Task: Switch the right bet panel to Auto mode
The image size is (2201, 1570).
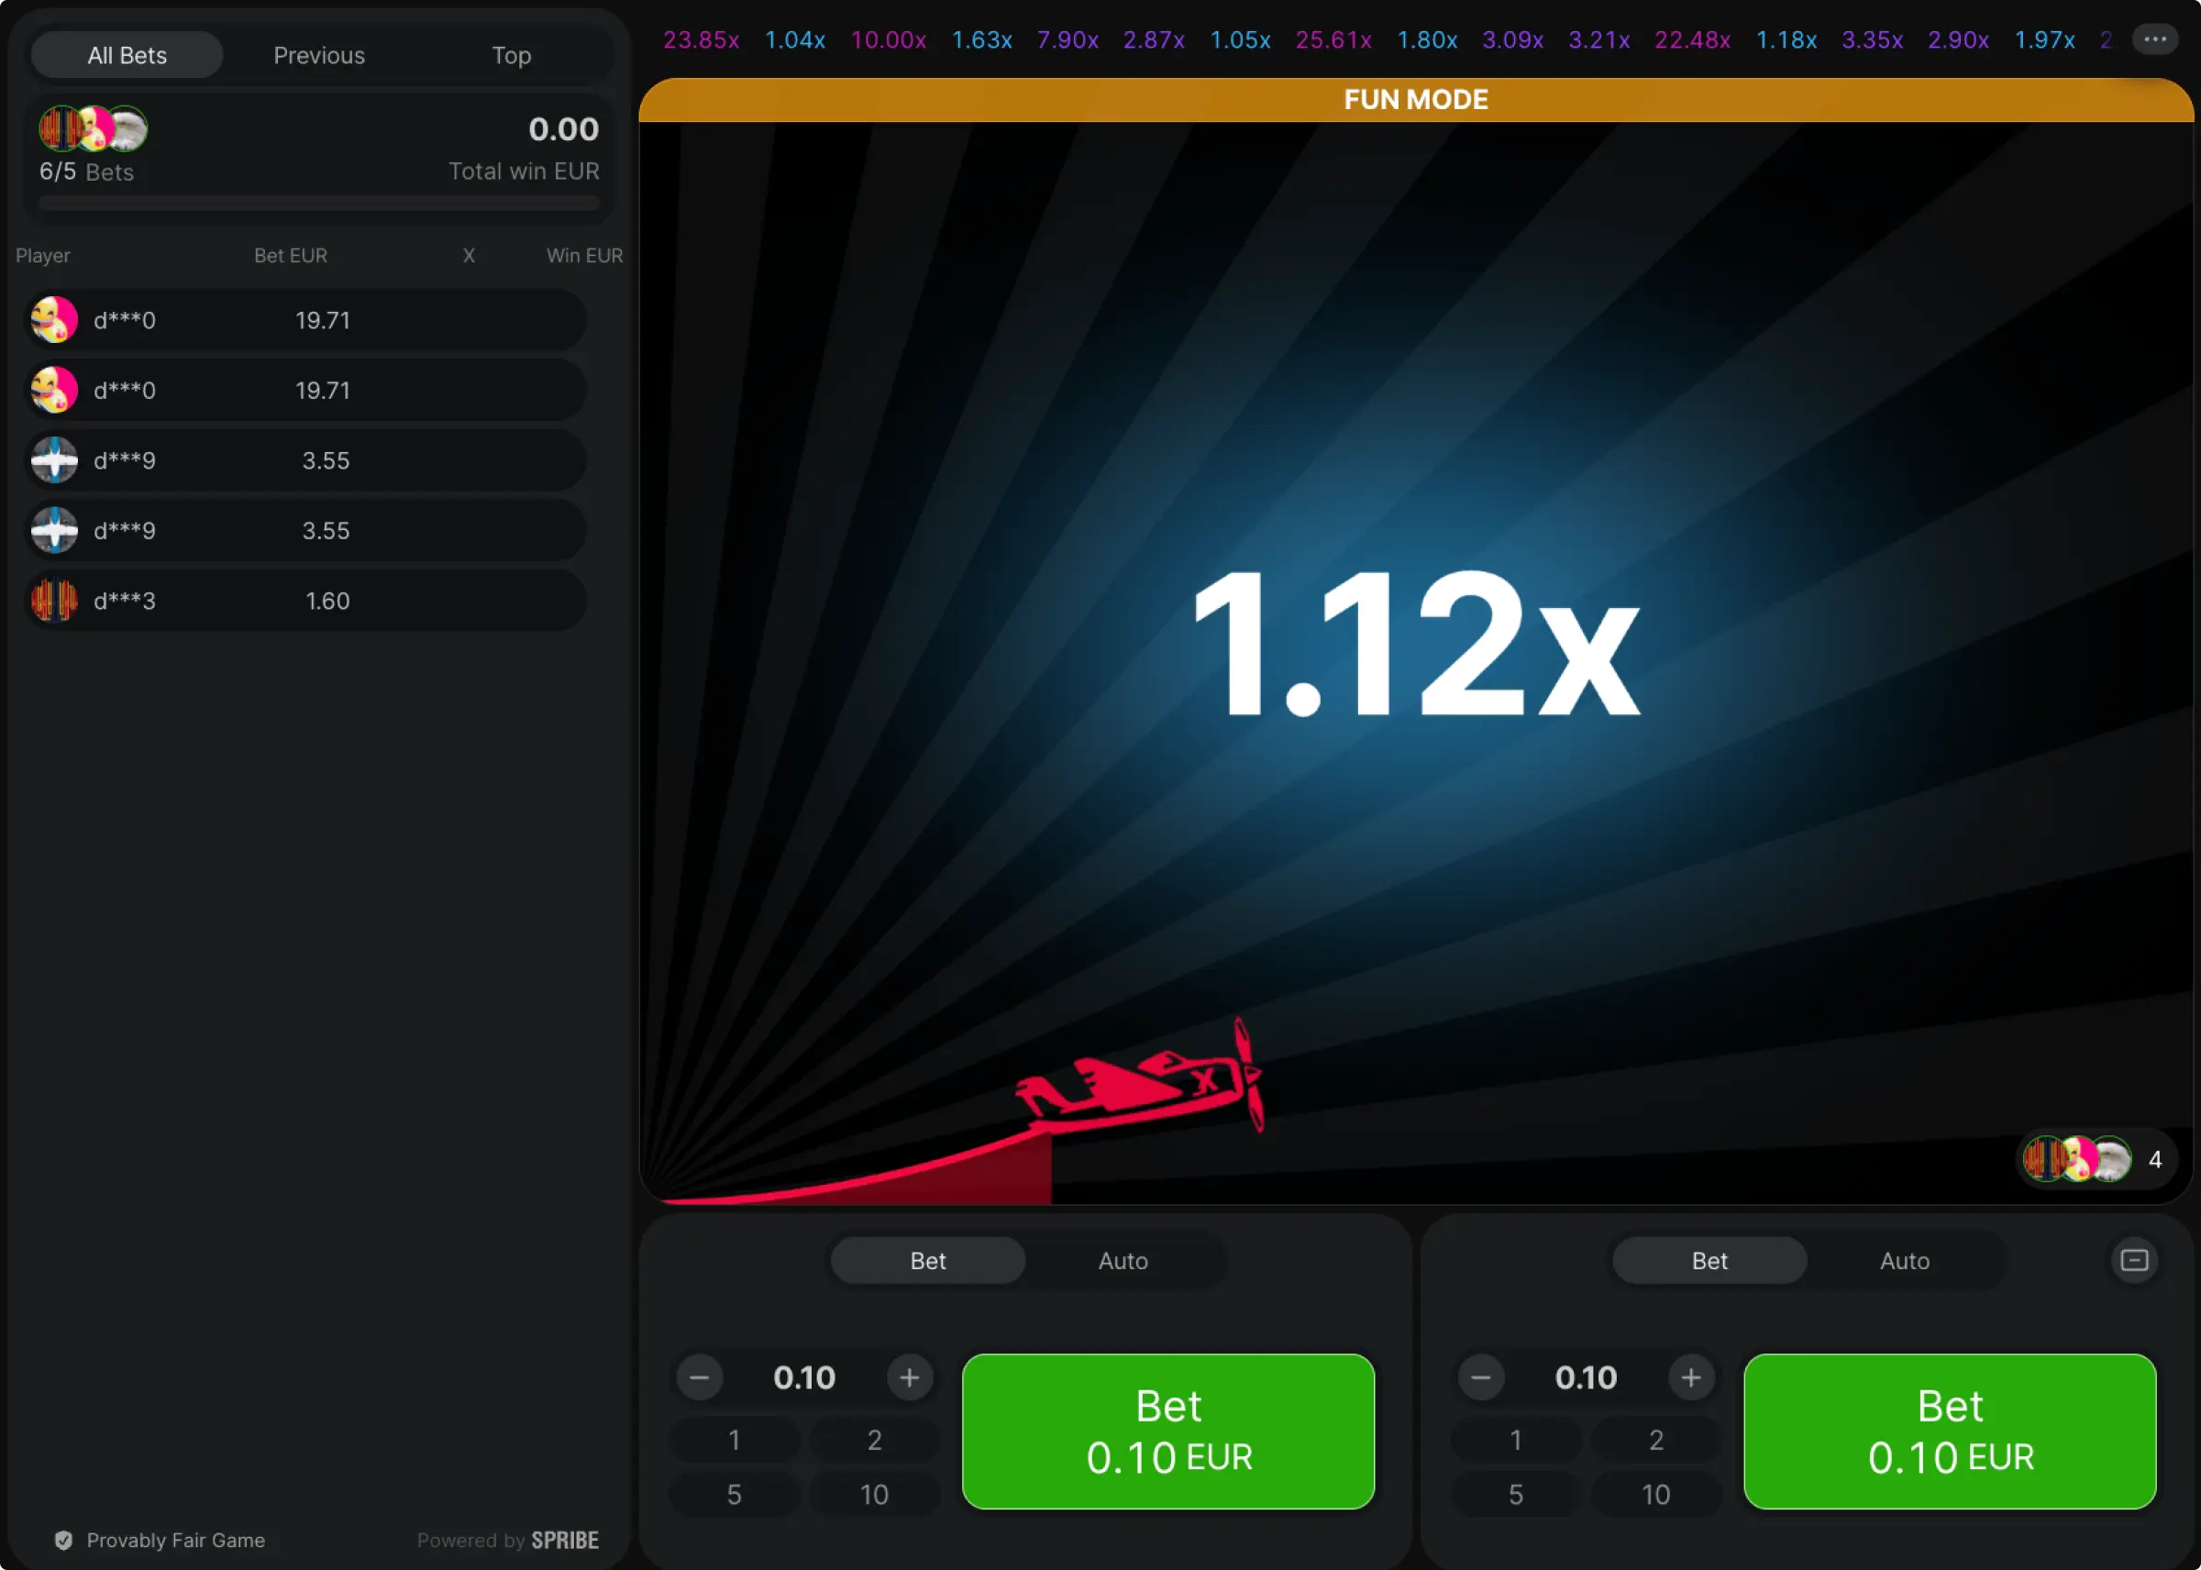Action: 1903,1260
